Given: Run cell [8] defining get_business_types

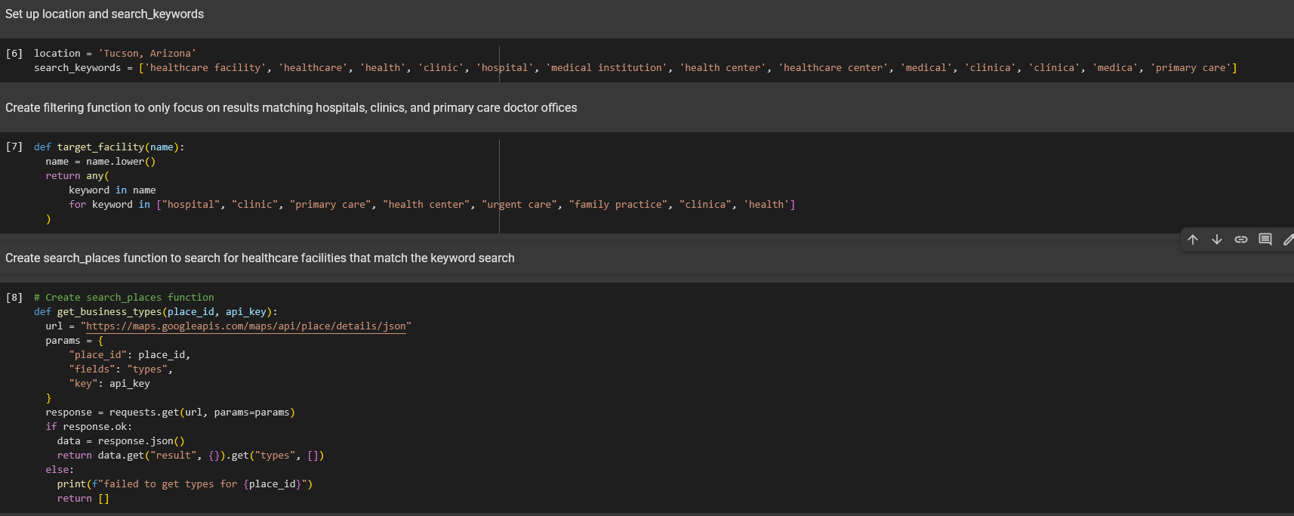Looking at the screenshot, I should [x=14, y=297].
